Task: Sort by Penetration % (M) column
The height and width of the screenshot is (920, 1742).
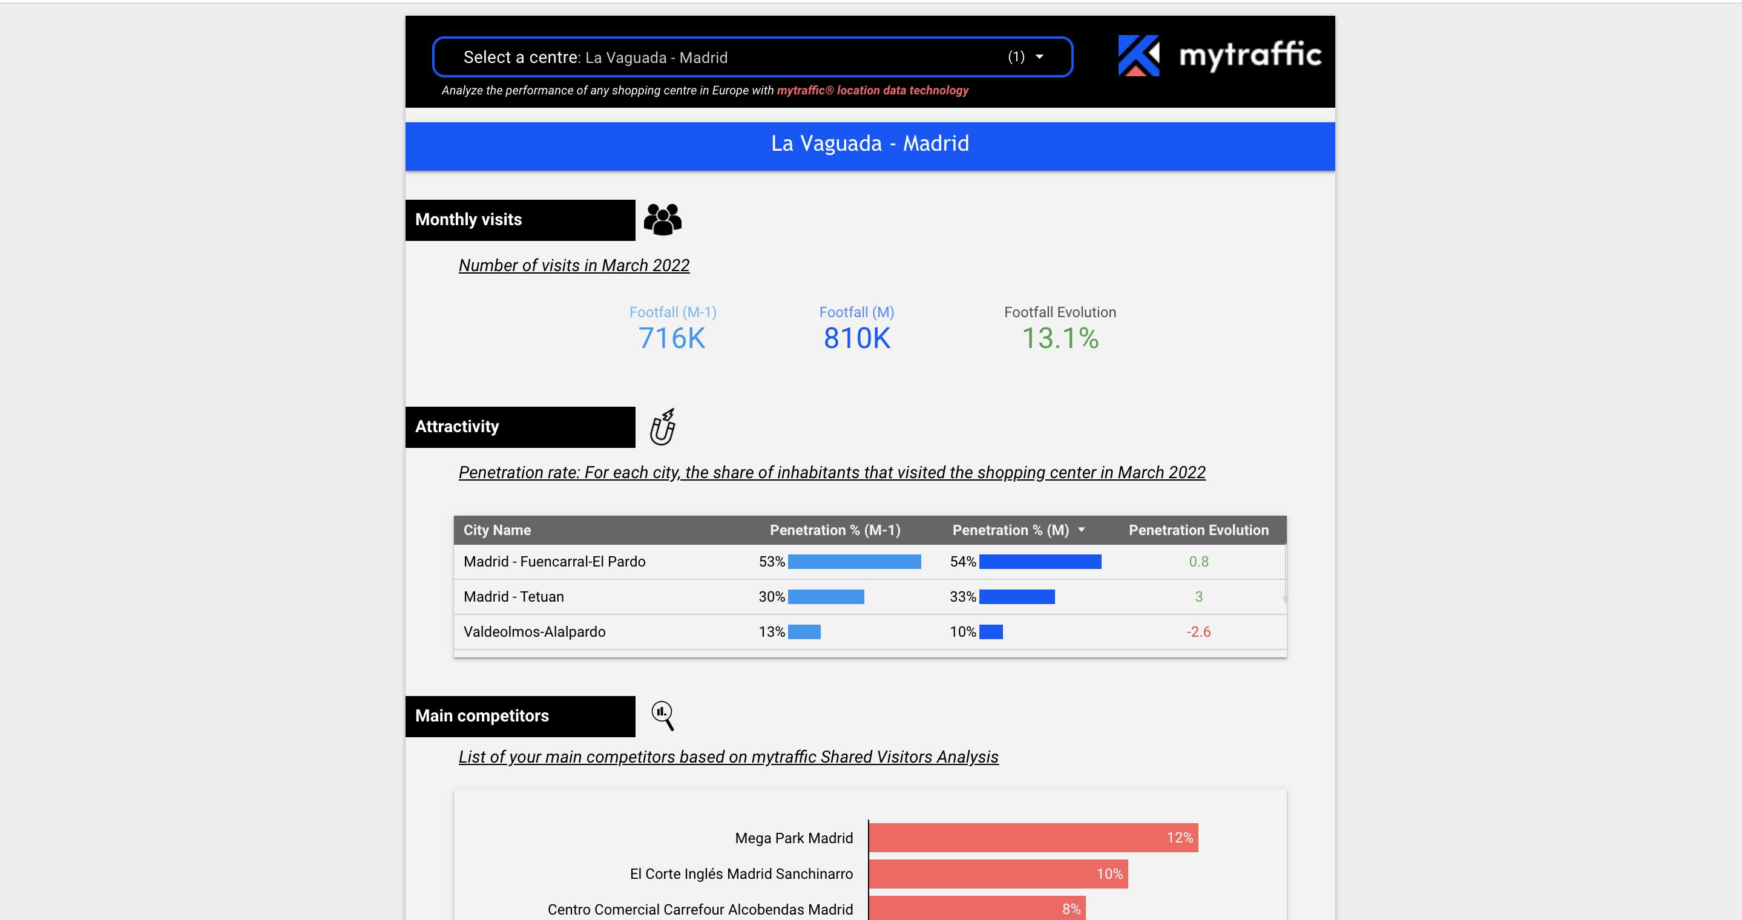Action: click(1010, 530)
